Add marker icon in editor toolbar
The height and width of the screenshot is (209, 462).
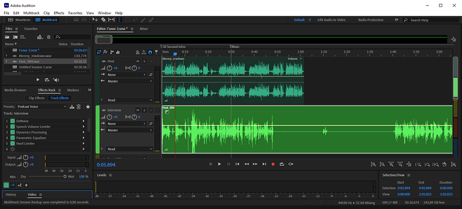157,52
